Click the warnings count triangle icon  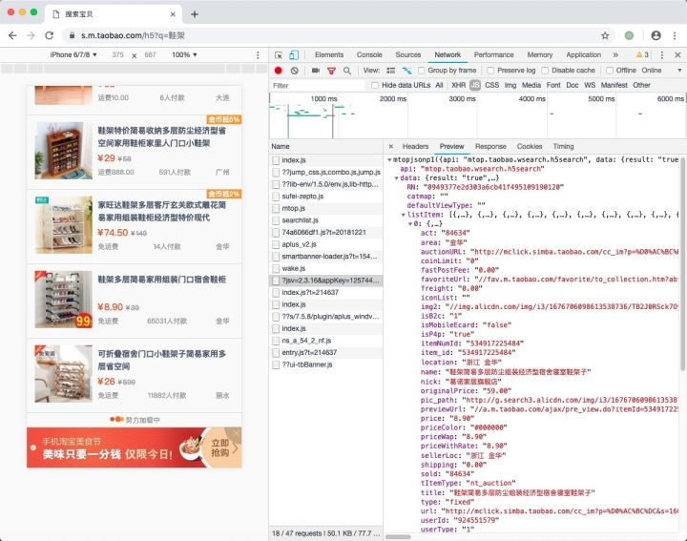(x=639, y=54)
